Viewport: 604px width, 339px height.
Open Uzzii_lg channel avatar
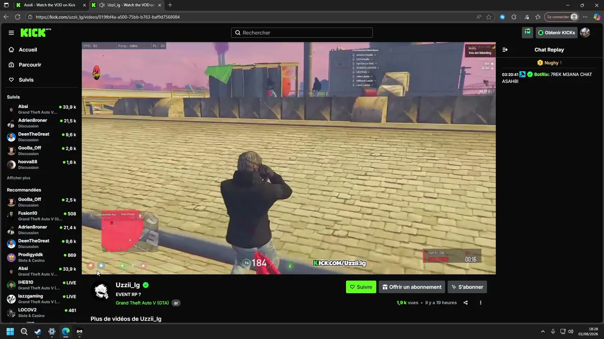click(101, 291)
